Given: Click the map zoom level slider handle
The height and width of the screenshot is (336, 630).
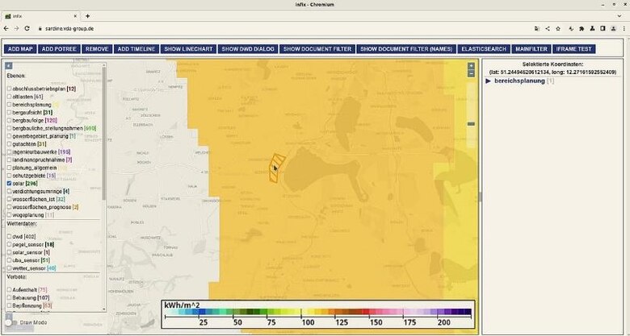Looking at the screenshot, I should tap(471, 124).
